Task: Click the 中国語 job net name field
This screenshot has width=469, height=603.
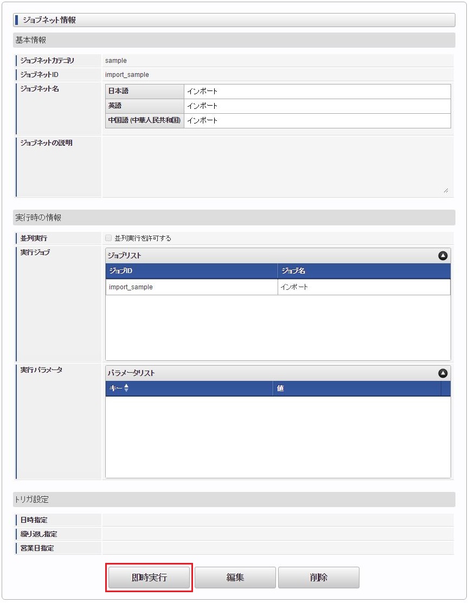Action: 317,121
